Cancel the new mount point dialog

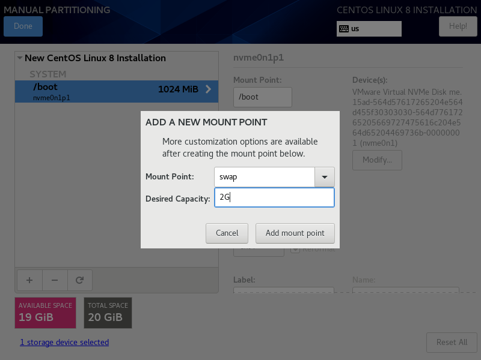click(227, 233)
